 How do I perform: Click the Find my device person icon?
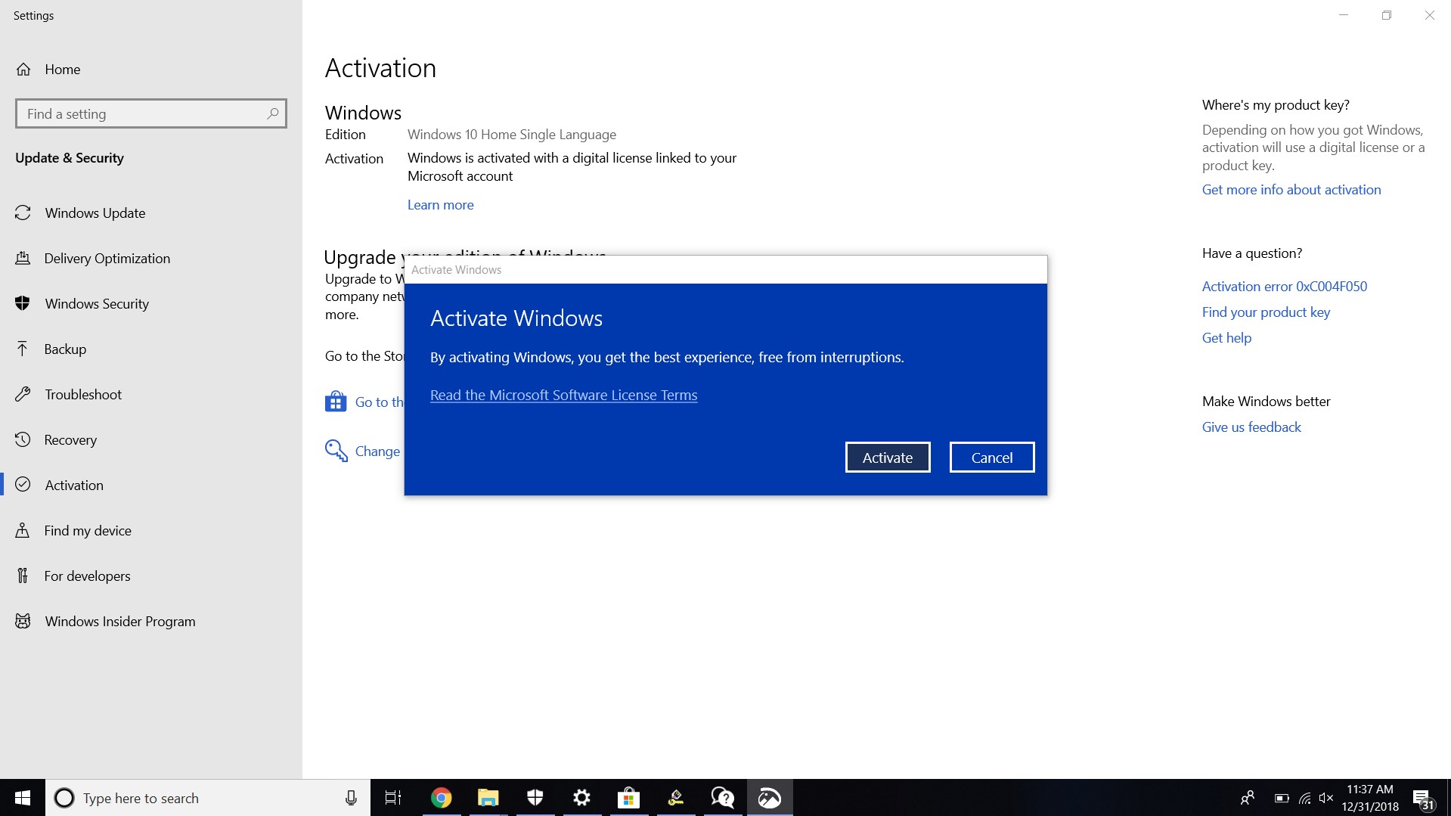[23, 530]
